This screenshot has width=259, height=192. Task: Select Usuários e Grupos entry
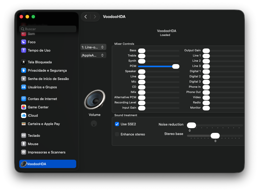coord(48,87)
